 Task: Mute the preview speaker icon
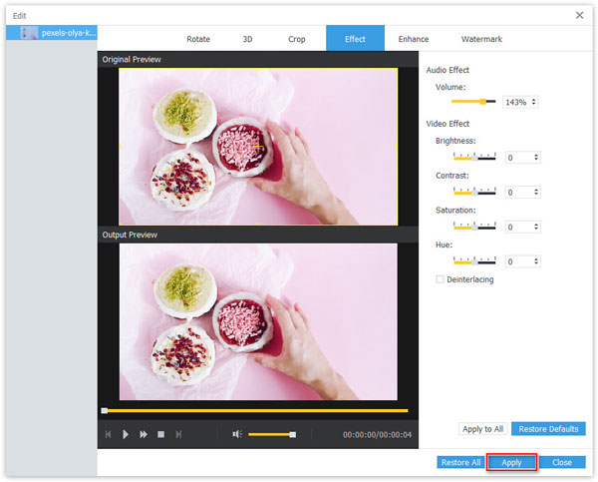tap(237, 434)
